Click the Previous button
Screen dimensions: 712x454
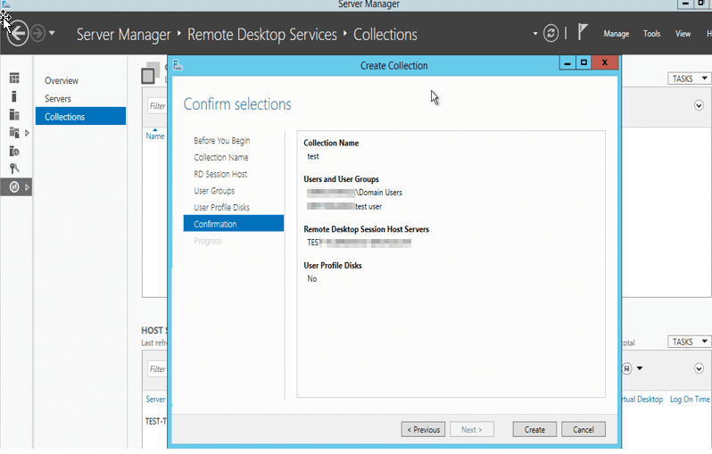coord(423,429)
